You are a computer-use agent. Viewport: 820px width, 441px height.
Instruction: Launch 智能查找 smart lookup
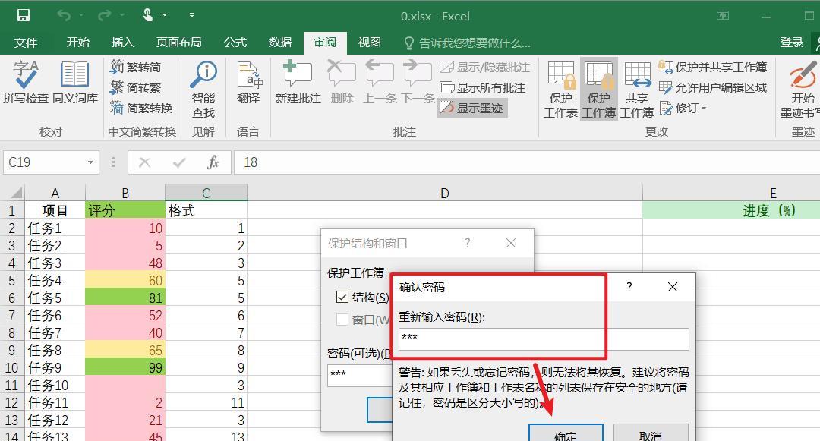tap(203, 90)
